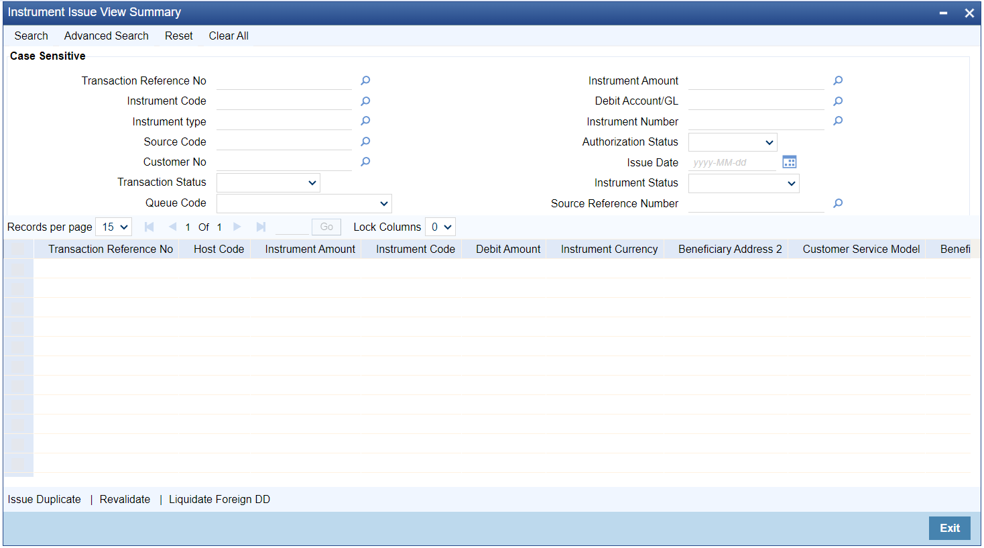Focus the Issue Date input field
The width and height of the screenshot is (984, 548).
point(732,162)
